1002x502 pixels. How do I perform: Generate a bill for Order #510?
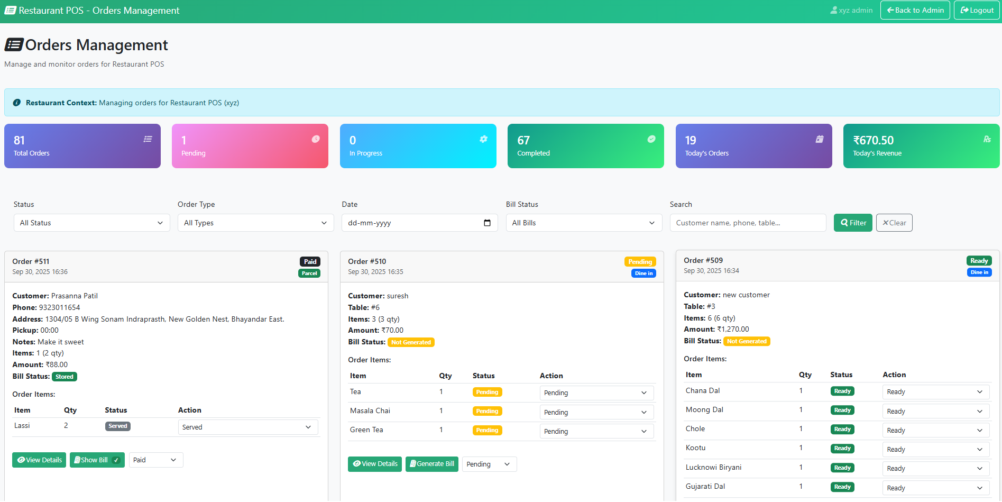432,464
